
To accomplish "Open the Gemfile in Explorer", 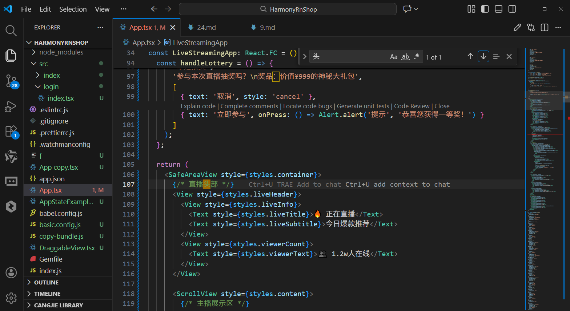I will tap(51, 259).
